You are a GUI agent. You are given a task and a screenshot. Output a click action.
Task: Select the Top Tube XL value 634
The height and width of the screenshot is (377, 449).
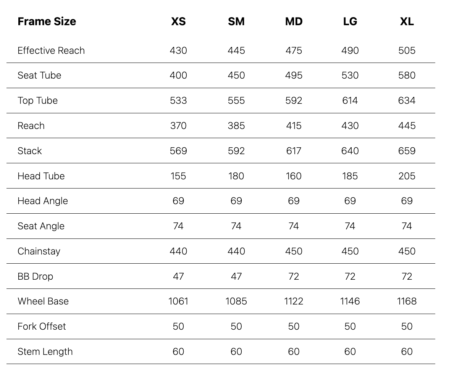click(x=407, y=100)
